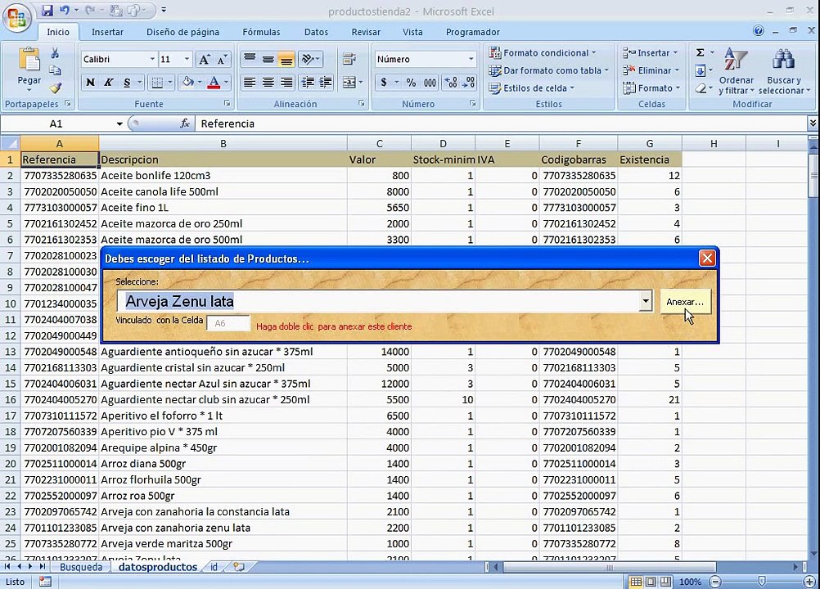Center cell text horizontally
Image resolution: width=820 pixels, height=589 pixels.
pos(268,82)
